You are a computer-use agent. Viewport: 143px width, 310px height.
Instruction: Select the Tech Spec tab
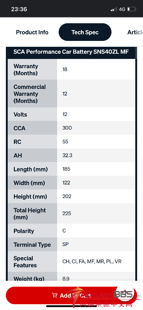[x=85, y=32]
